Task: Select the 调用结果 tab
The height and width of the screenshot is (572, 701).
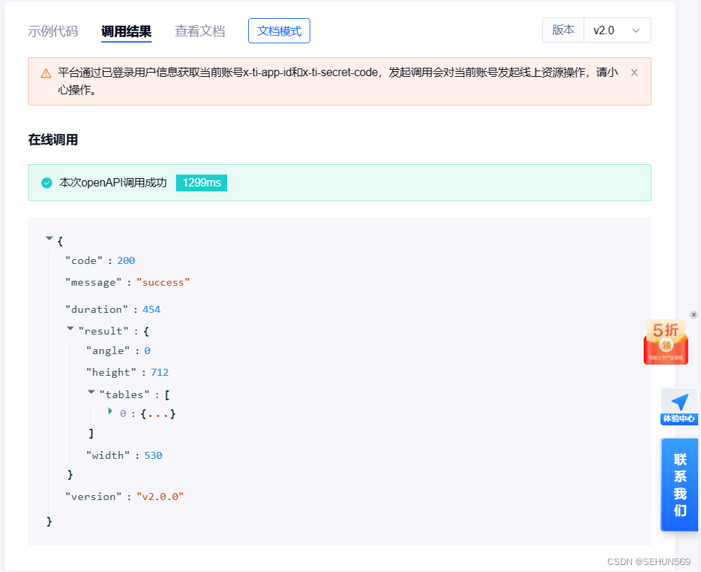Action: pos(127,31)
